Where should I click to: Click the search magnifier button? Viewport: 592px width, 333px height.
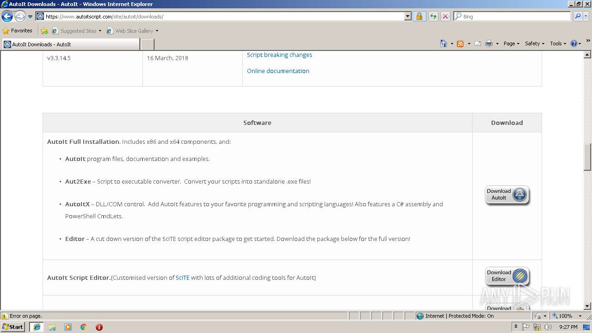click(x=577, y=16)
